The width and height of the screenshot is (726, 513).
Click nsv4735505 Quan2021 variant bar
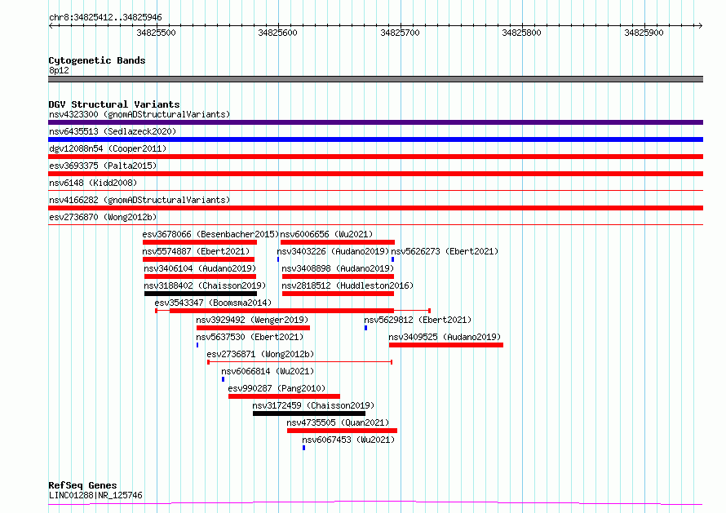pyautogui.click(x=342, y=431)
